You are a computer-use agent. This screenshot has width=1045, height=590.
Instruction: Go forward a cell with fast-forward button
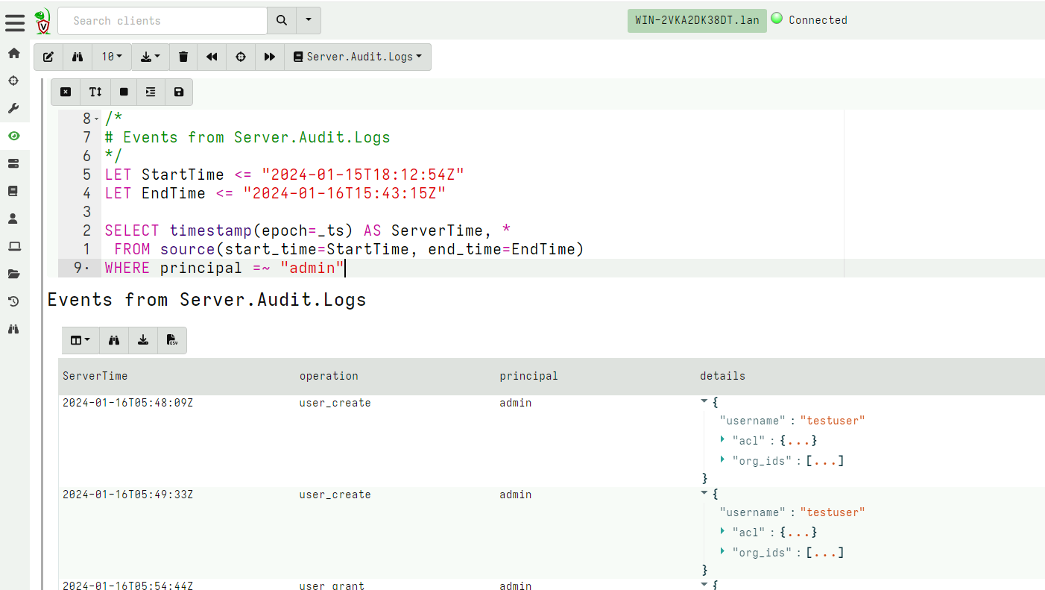coord(269,57)
